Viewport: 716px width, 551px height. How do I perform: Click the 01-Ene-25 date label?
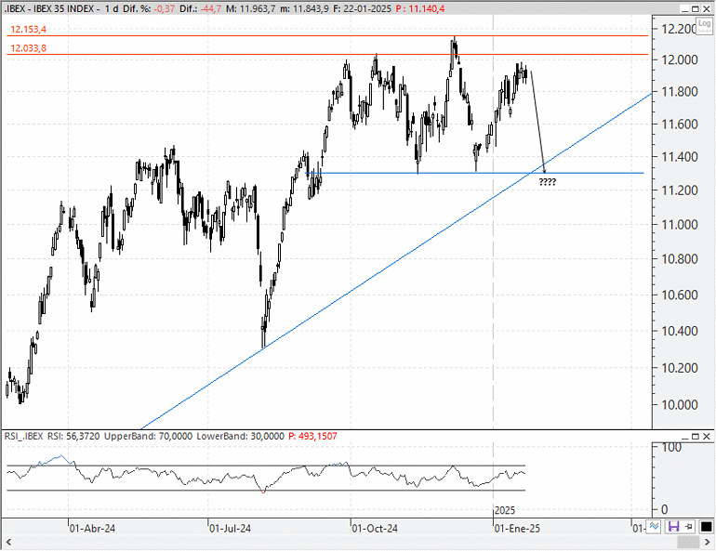(517, 529)
